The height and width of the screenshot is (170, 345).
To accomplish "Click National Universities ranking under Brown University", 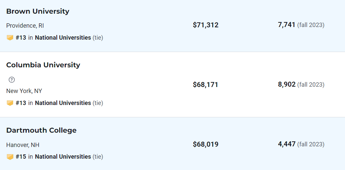I will coord(63,38).
